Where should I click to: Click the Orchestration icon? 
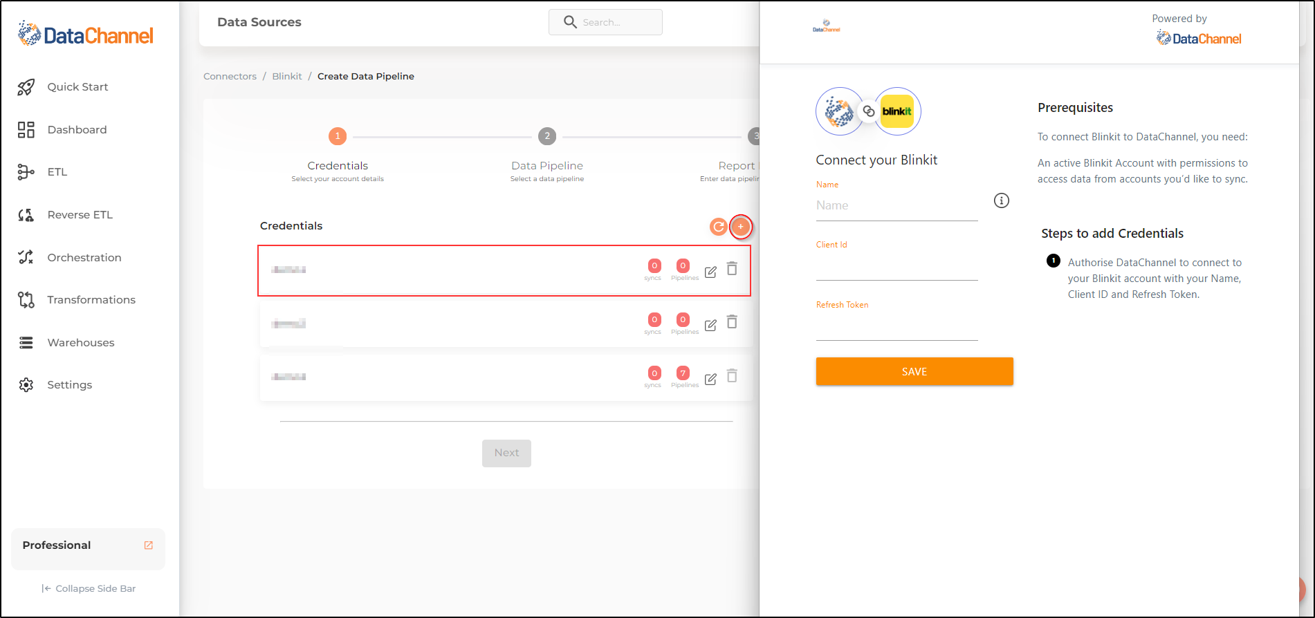pyautogui.click(x=26, y=257)
